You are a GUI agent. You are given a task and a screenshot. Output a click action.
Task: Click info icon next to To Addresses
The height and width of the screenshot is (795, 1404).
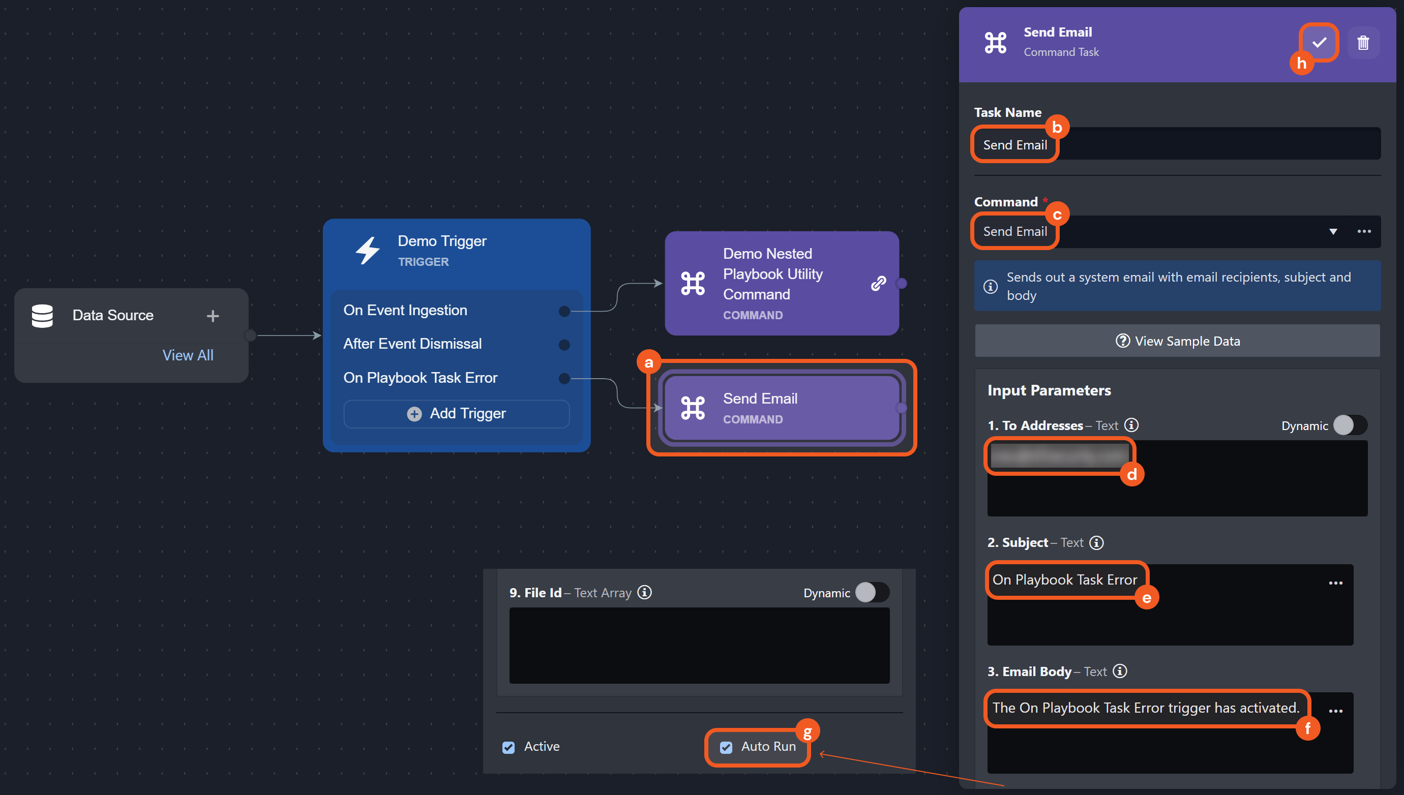coord(1131,425)
